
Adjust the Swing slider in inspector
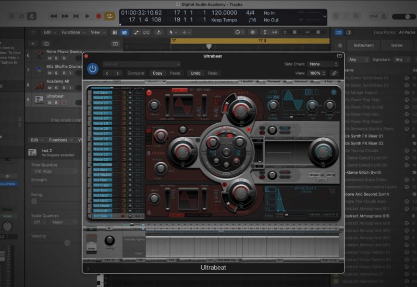(34, 201)
